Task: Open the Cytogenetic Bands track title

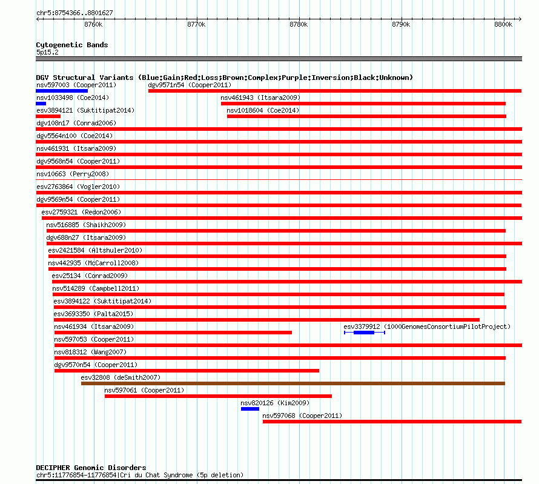Action: pyautogui.click(x=72, y=45)
